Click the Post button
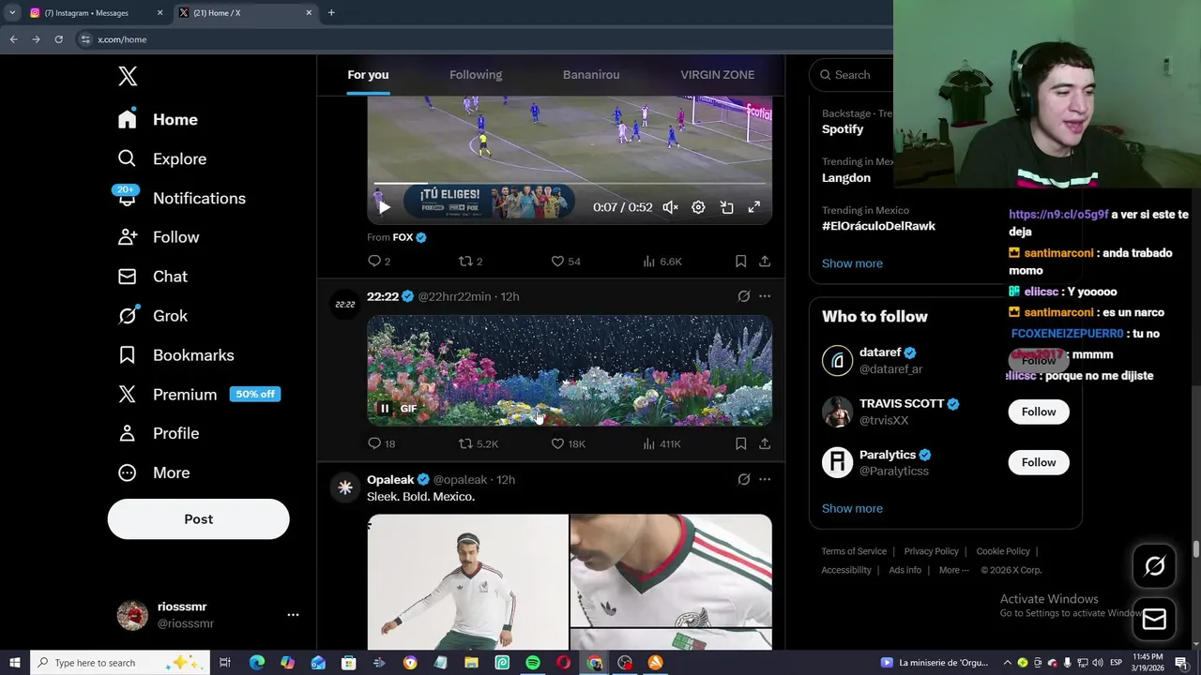This screenshot has width=1201, height=675. (198, 519)
